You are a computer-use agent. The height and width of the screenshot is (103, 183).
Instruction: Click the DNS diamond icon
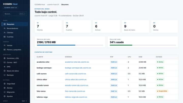(x=5, y=67)
